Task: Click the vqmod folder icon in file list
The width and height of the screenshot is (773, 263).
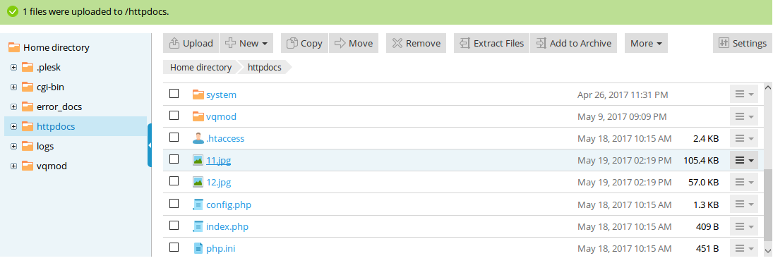Action: tap(198, 116)
